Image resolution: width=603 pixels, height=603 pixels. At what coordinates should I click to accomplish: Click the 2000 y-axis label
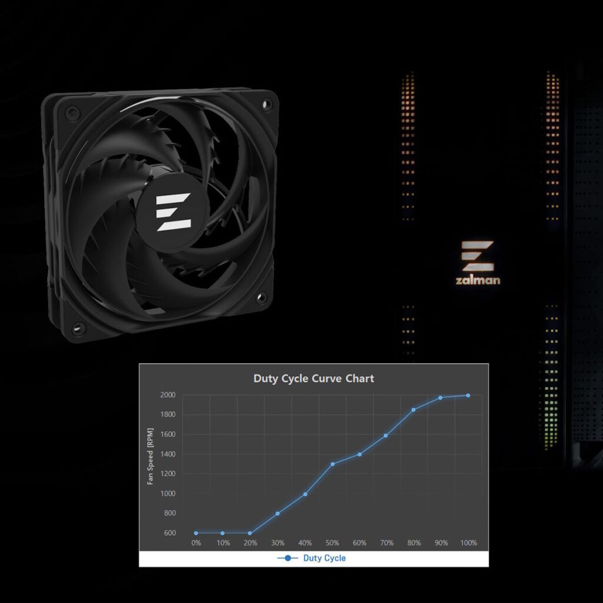pos(168,395)
